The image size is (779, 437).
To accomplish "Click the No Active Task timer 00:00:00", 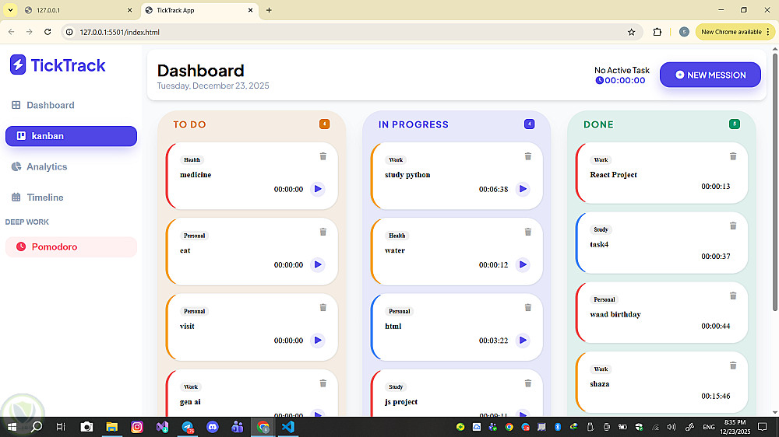I will point(621,80).
